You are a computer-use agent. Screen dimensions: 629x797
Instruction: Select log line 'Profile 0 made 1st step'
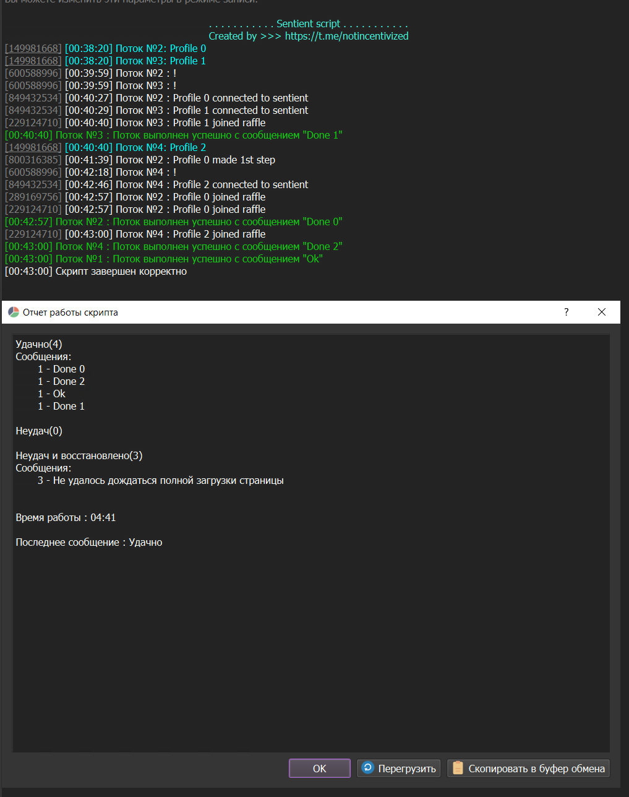(140, 160)
